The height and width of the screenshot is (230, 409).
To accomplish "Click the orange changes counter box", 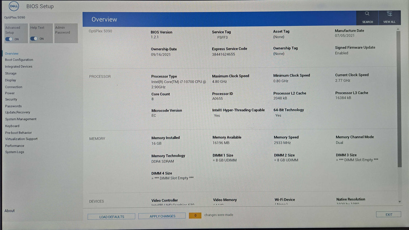I will 195,216.
